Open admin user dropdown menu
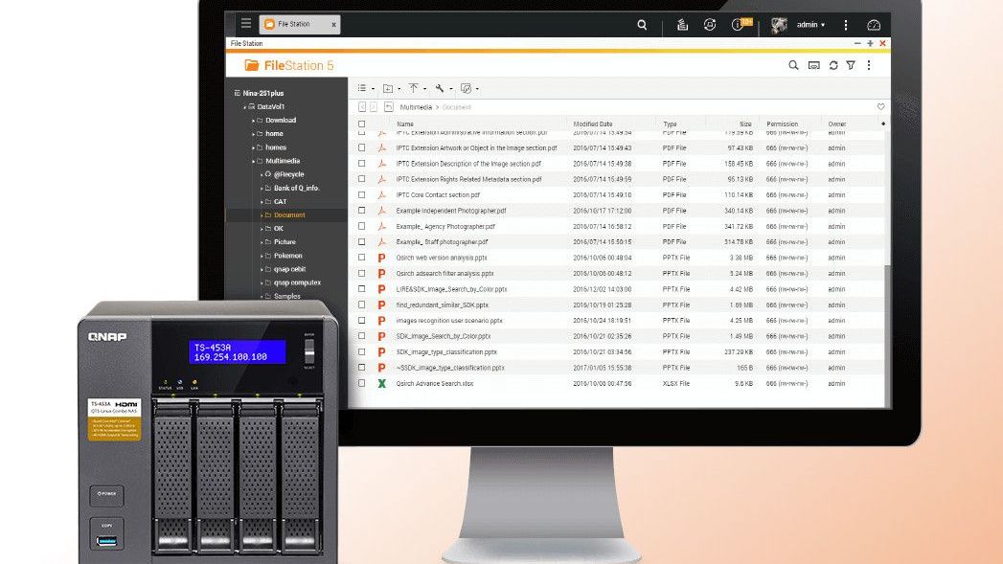The width and height of the screenshot is (1003, 564). click(x=810, y=25)
